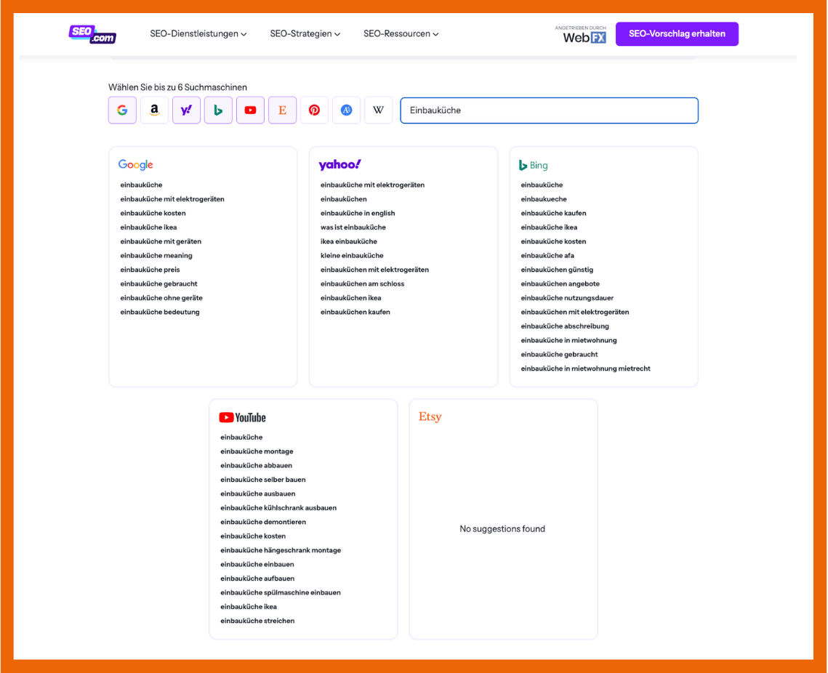This screenshot has width=828, height=673.
Task: Expand the SEO-Strategien menu
Action: [305, 34]
